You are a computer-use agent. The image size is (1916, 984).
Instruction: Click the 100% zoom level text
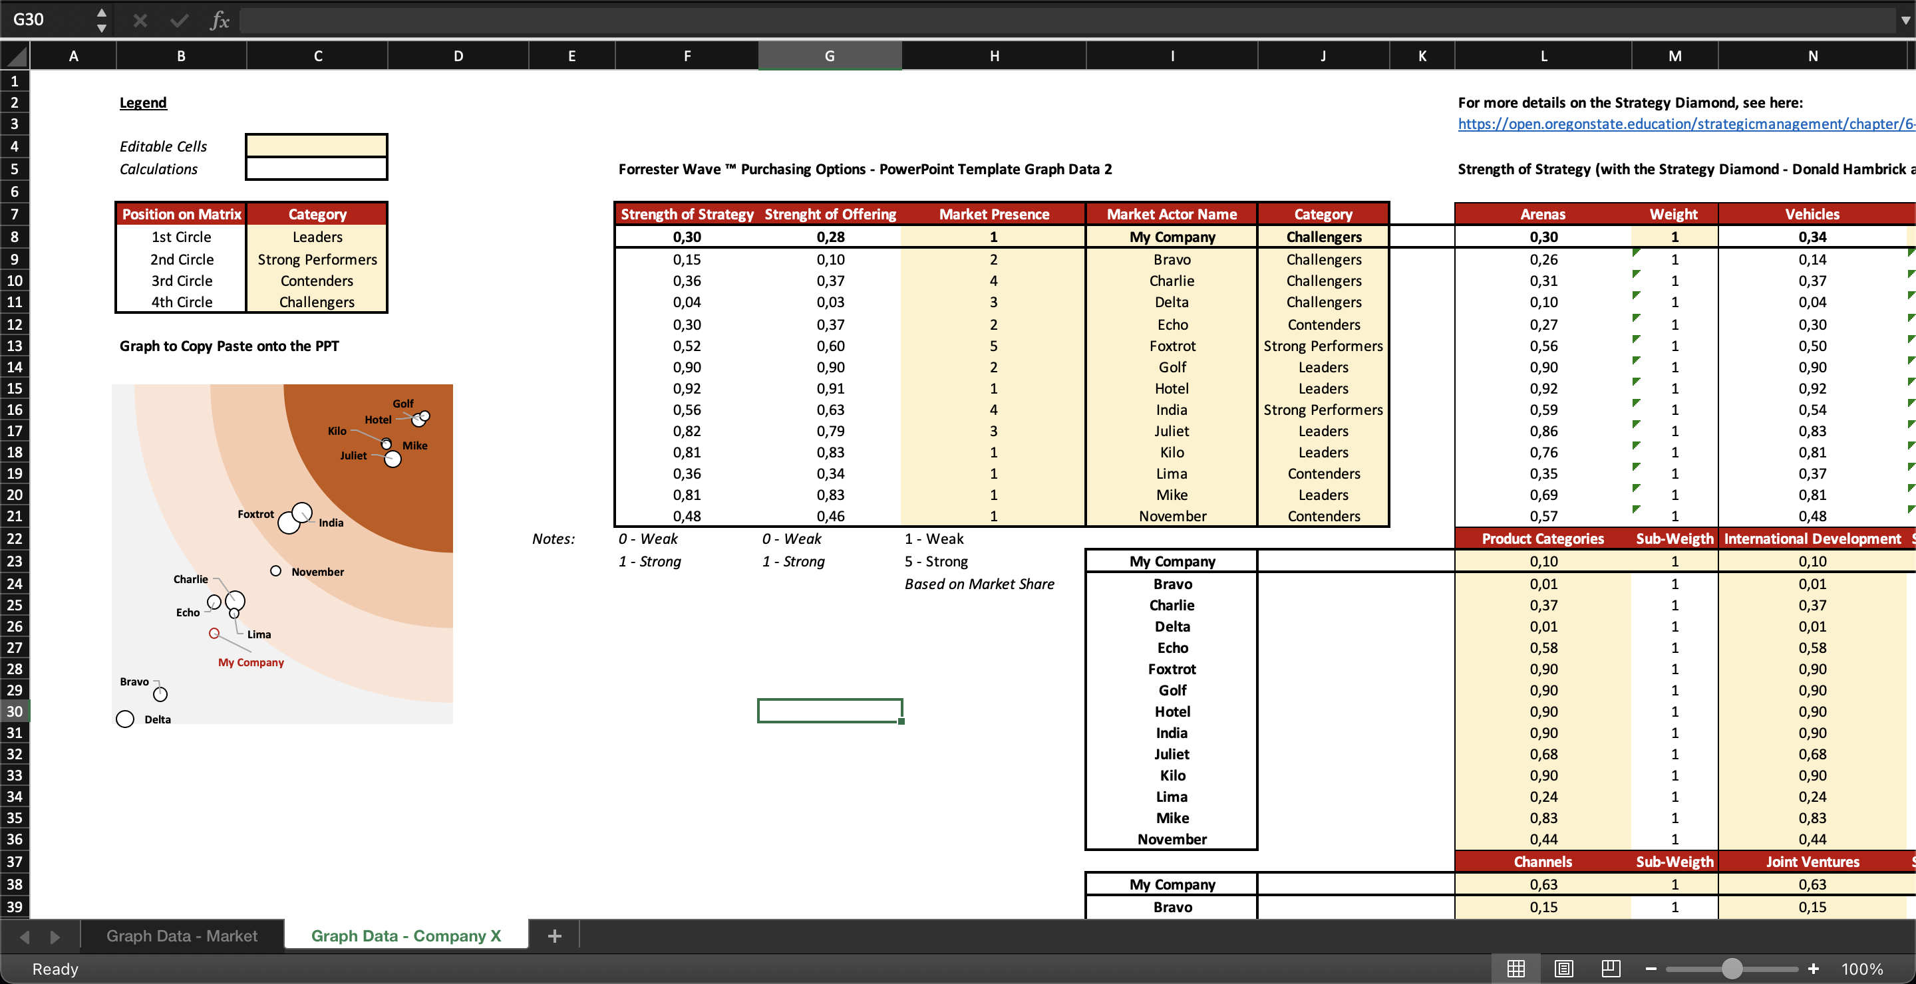[x=1861, y=969]
